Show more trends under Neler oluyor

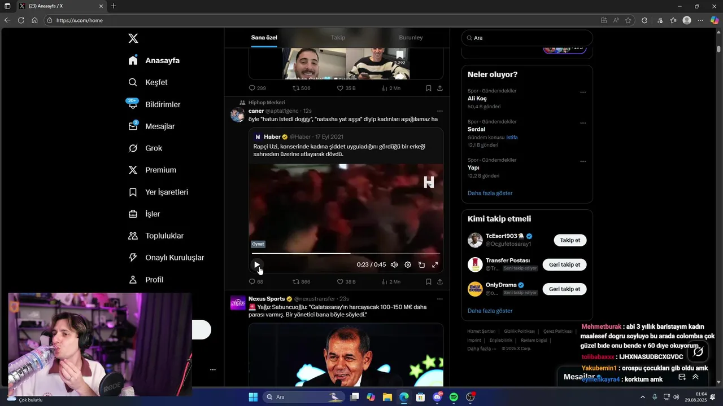(x=490, y=193)
